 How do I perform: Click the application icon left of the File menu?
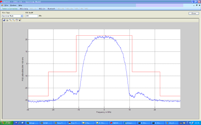[x=2, y=5]
